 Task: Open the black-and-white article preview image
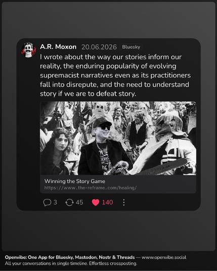tap(118, 138)
